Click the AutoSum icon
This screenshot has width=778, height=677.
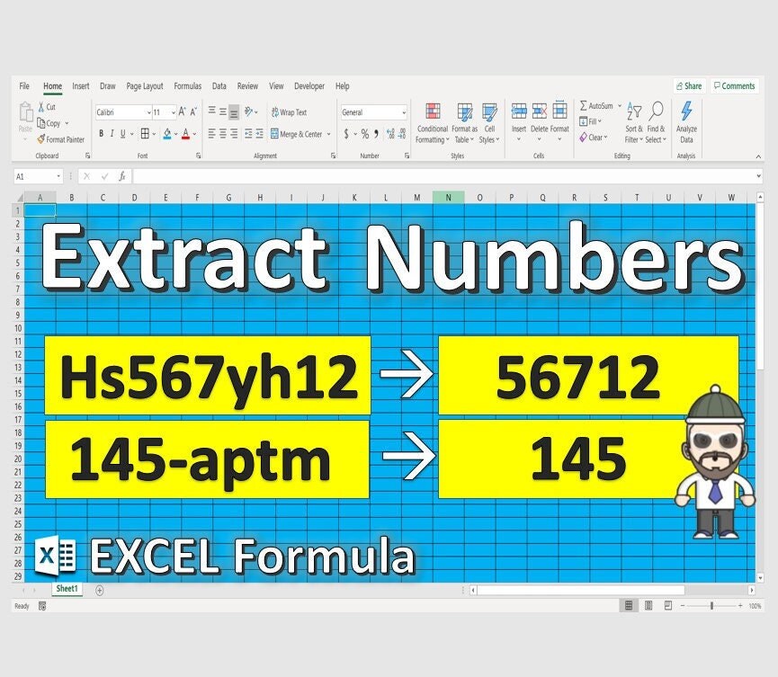596,105
